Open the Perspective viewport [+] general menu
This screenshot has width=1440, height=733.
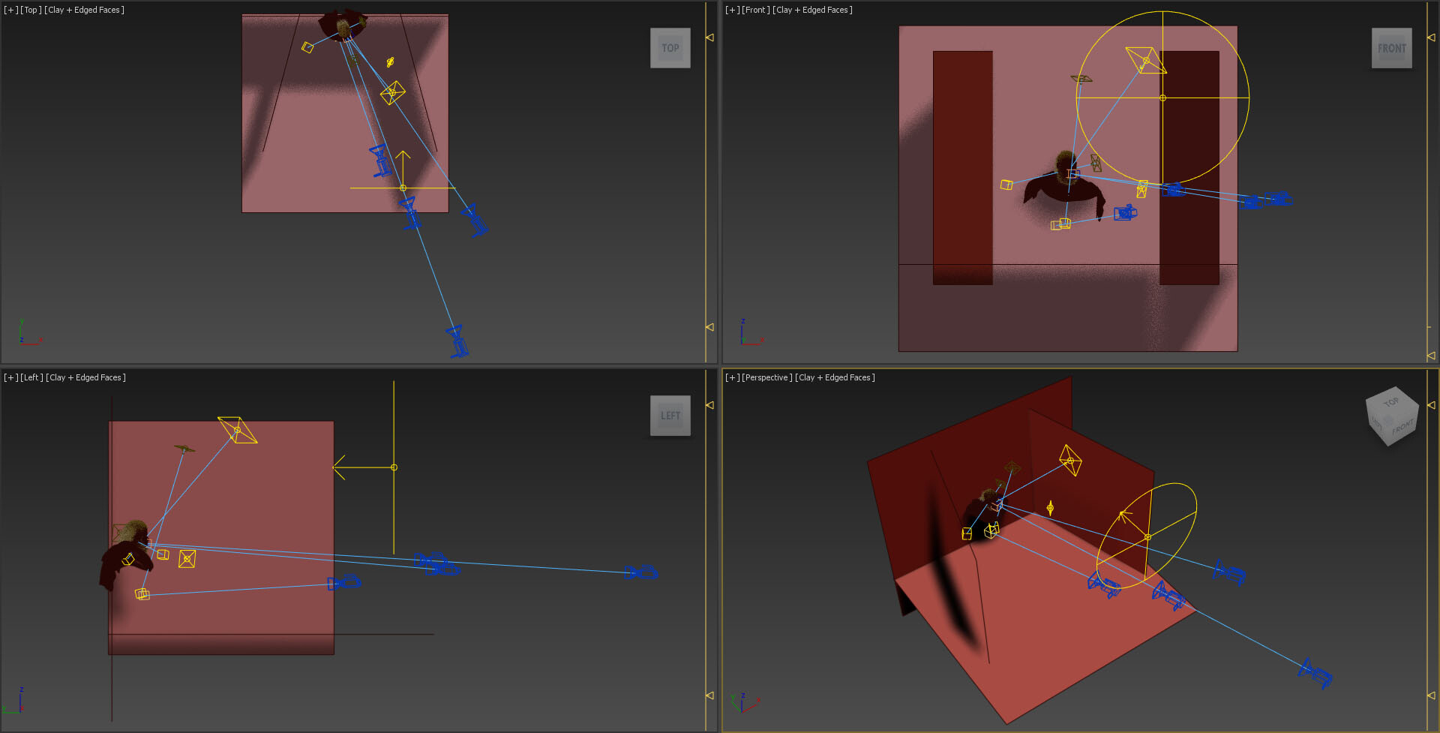click(x=732, y=377)
